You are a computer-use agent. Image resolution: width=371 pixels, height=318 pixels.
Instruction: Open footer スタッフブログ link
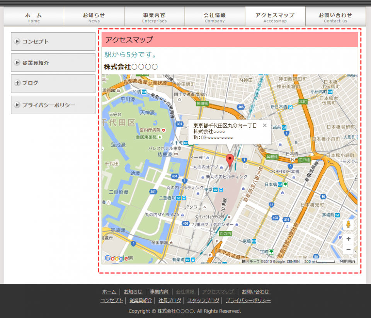click(204, 301)
